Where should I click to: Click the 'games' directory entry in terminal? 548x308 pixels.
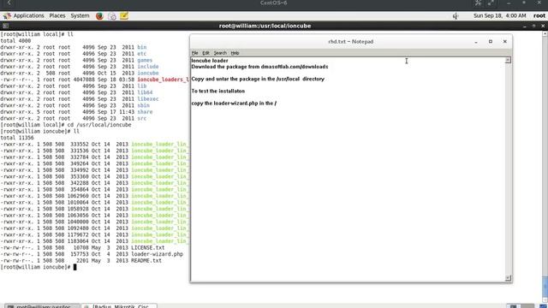(145, 60)
